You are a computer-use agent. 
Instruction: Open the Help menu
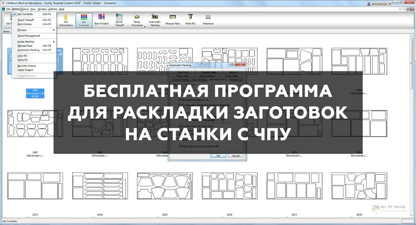click(x=61, y=9)
